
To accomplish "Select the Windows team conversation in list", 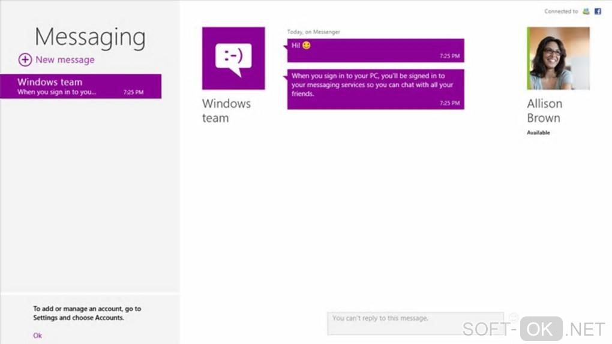I will [81, 86].
